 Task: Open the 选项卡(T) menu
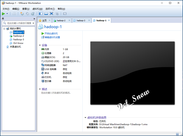click(50, 9)
